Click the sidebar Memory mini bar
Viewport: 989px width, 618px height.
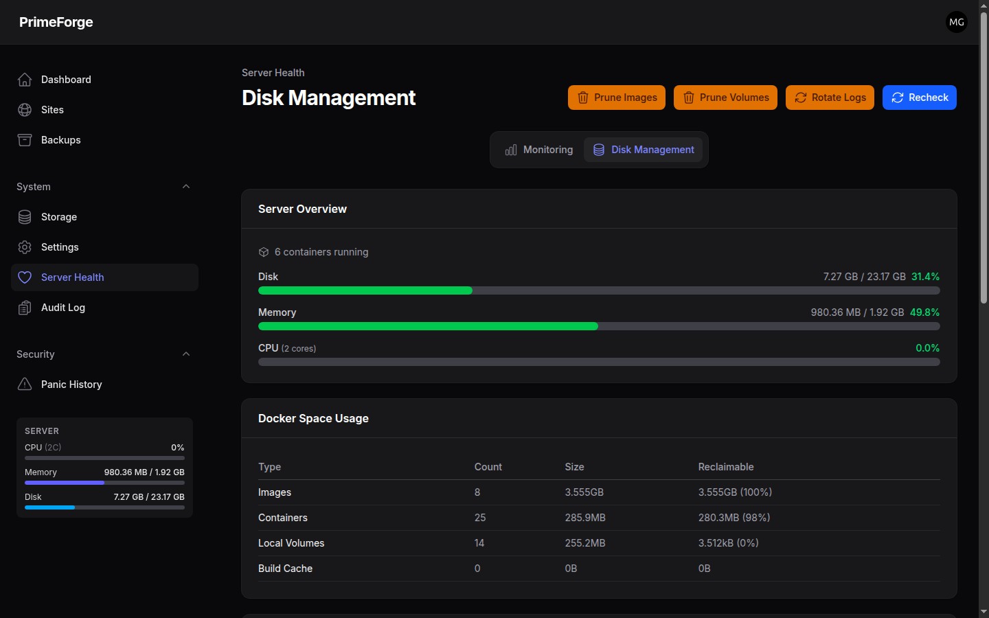tap(104, 483)
